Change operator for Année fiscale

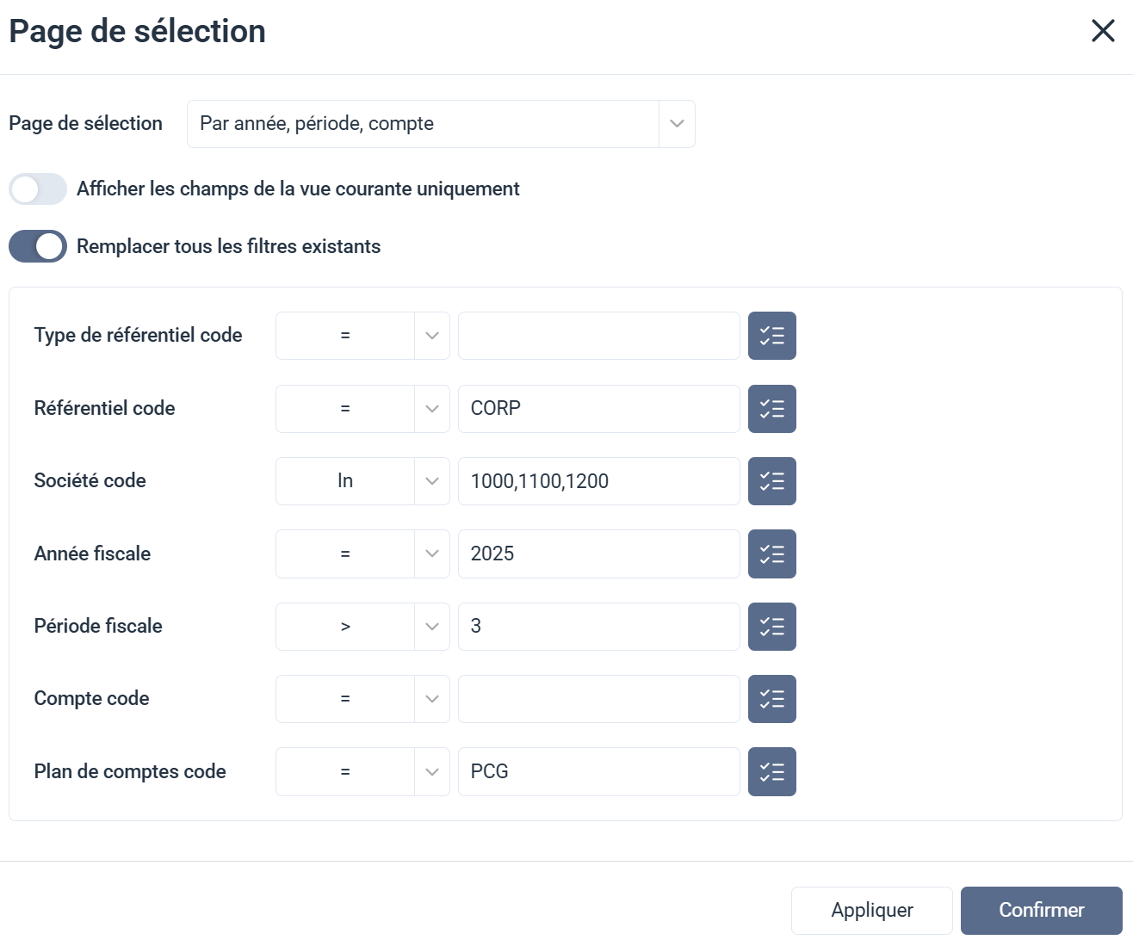pos(362,553)
